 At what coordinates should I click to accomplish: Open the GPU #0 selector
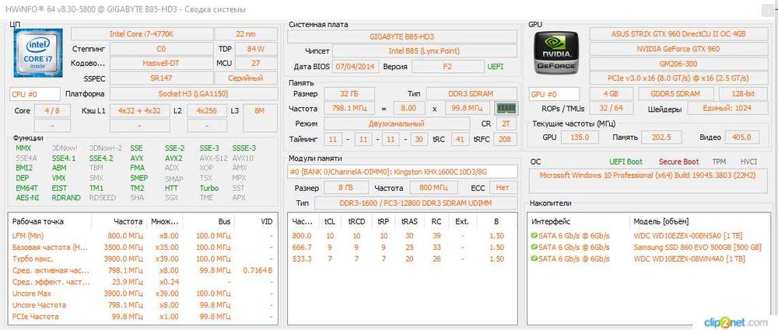[554, 94]
